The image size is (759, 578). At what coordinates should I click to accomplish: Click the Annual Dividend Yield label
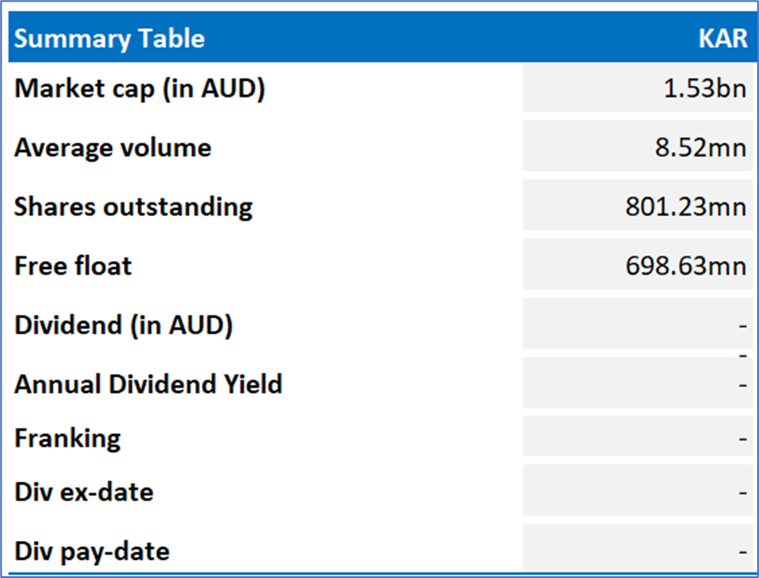(148, 383)
